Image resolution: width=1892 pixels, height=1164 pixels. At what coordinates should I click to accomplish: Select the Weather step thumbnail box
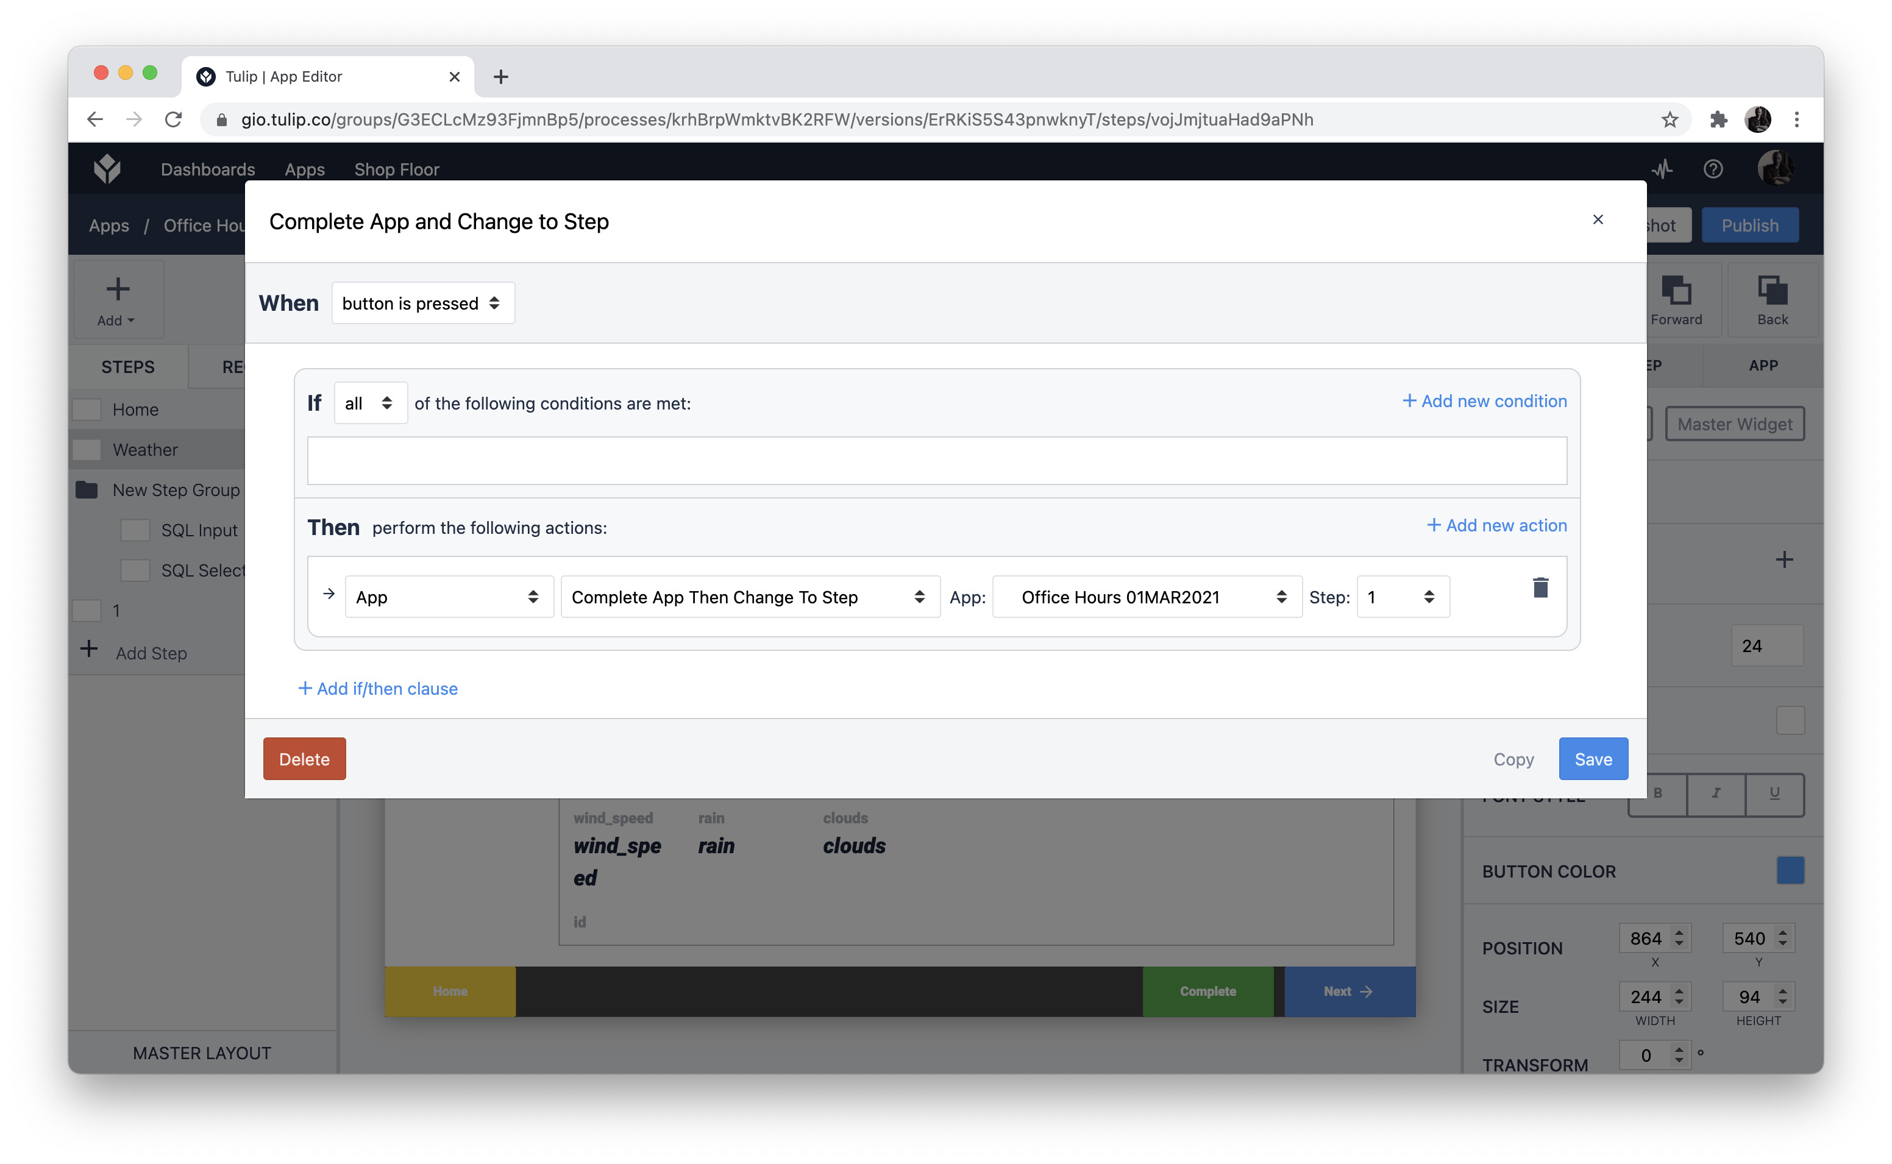[86, 450]
